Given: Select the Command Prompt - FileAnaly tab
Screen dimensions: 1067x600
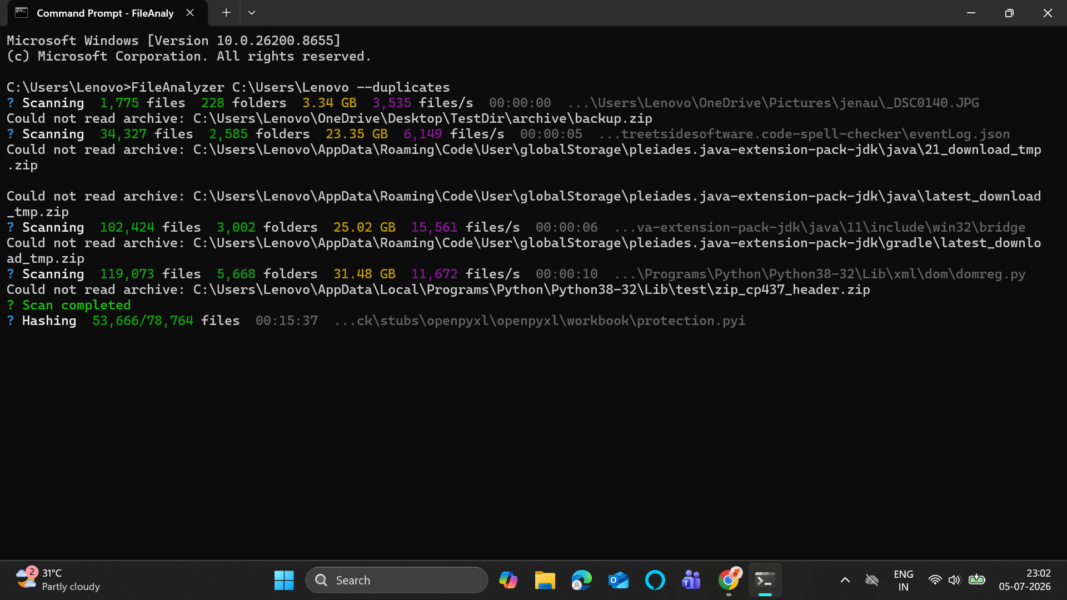Looking at the screenshot, I should pyautogui.click(x=107, y=13).
